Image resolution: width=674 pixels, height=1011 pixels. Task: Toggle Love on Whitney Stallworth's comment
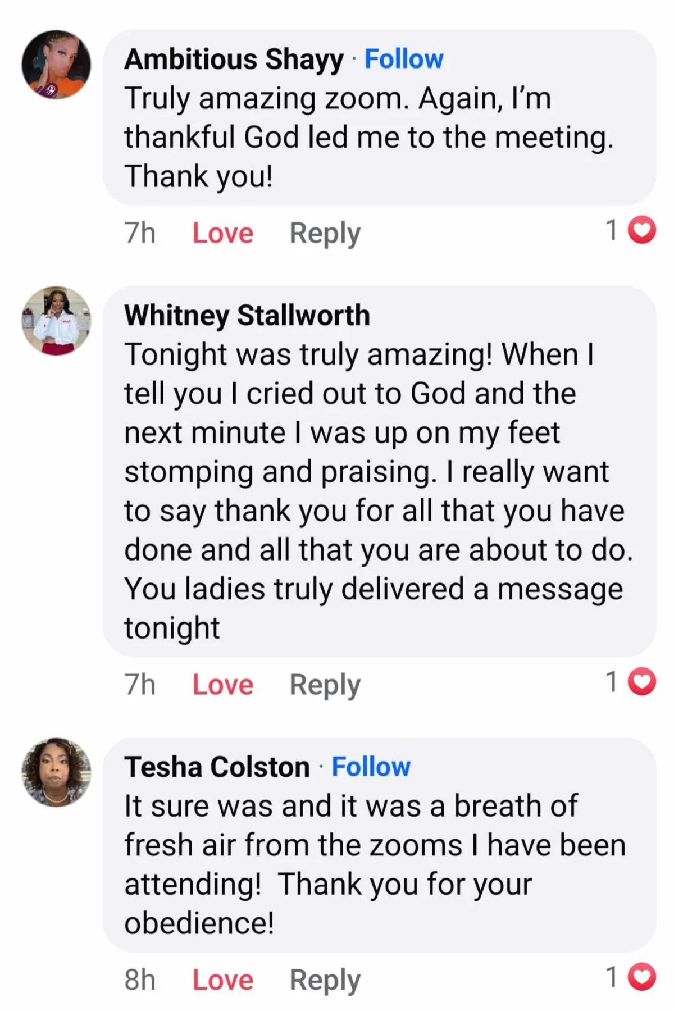(222, 685)
